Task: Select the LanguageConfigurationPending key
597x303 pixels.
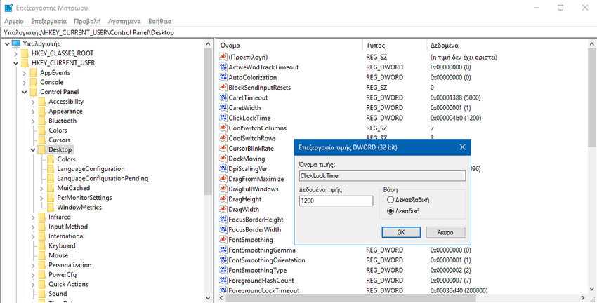Action: tap(103, 178)
